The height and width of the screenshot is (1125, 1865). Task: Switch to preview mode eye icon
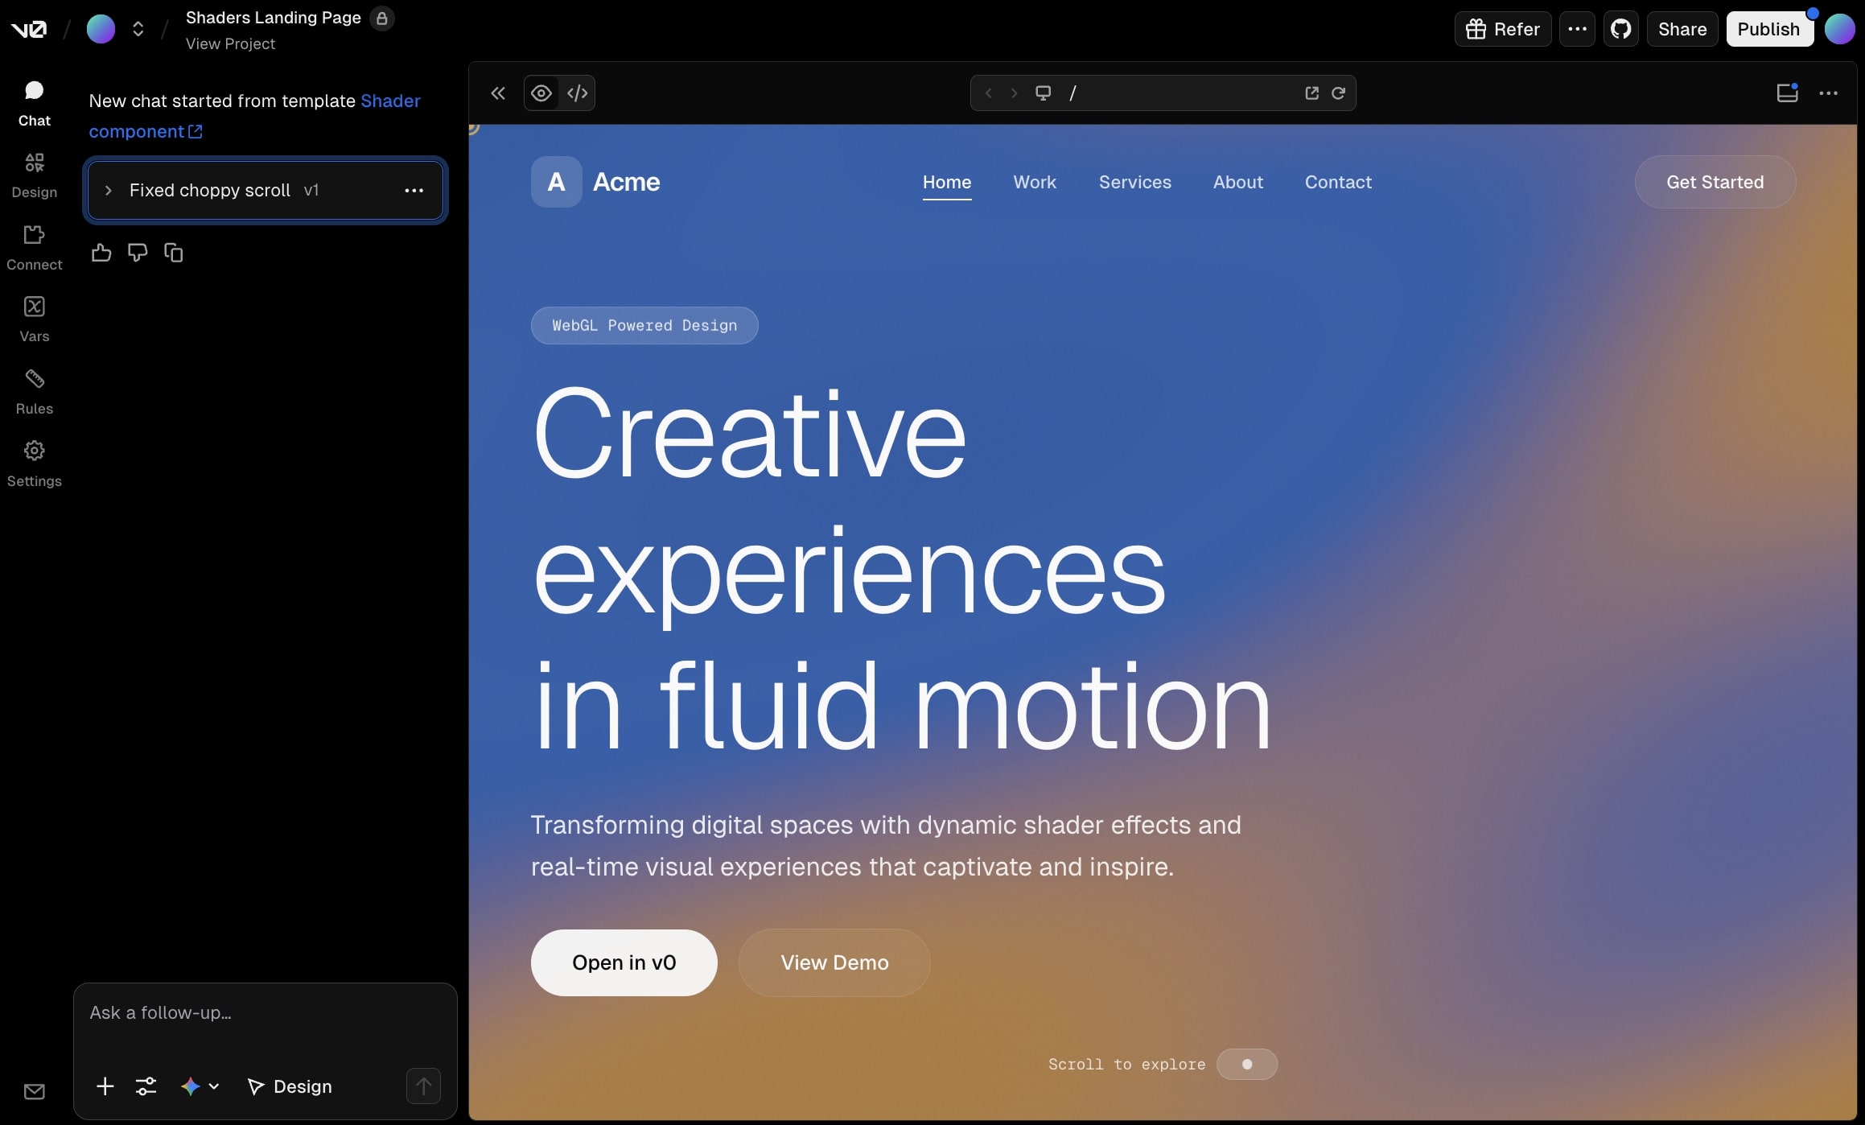pos(541,93)
